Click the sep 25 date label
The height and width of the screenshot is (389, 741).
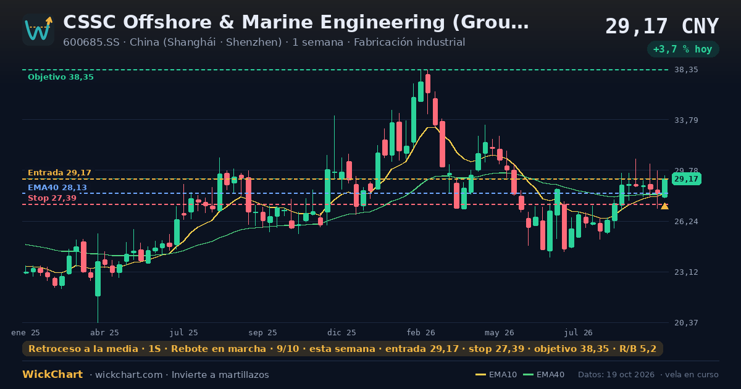click(263, 332)
